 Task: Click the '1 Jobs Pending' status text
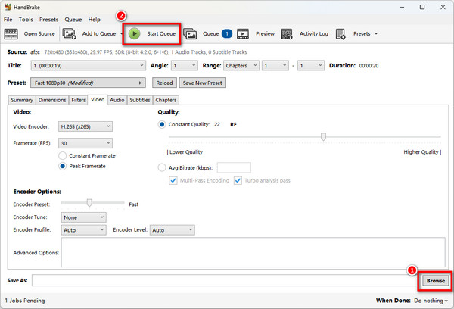click(25, 301)
